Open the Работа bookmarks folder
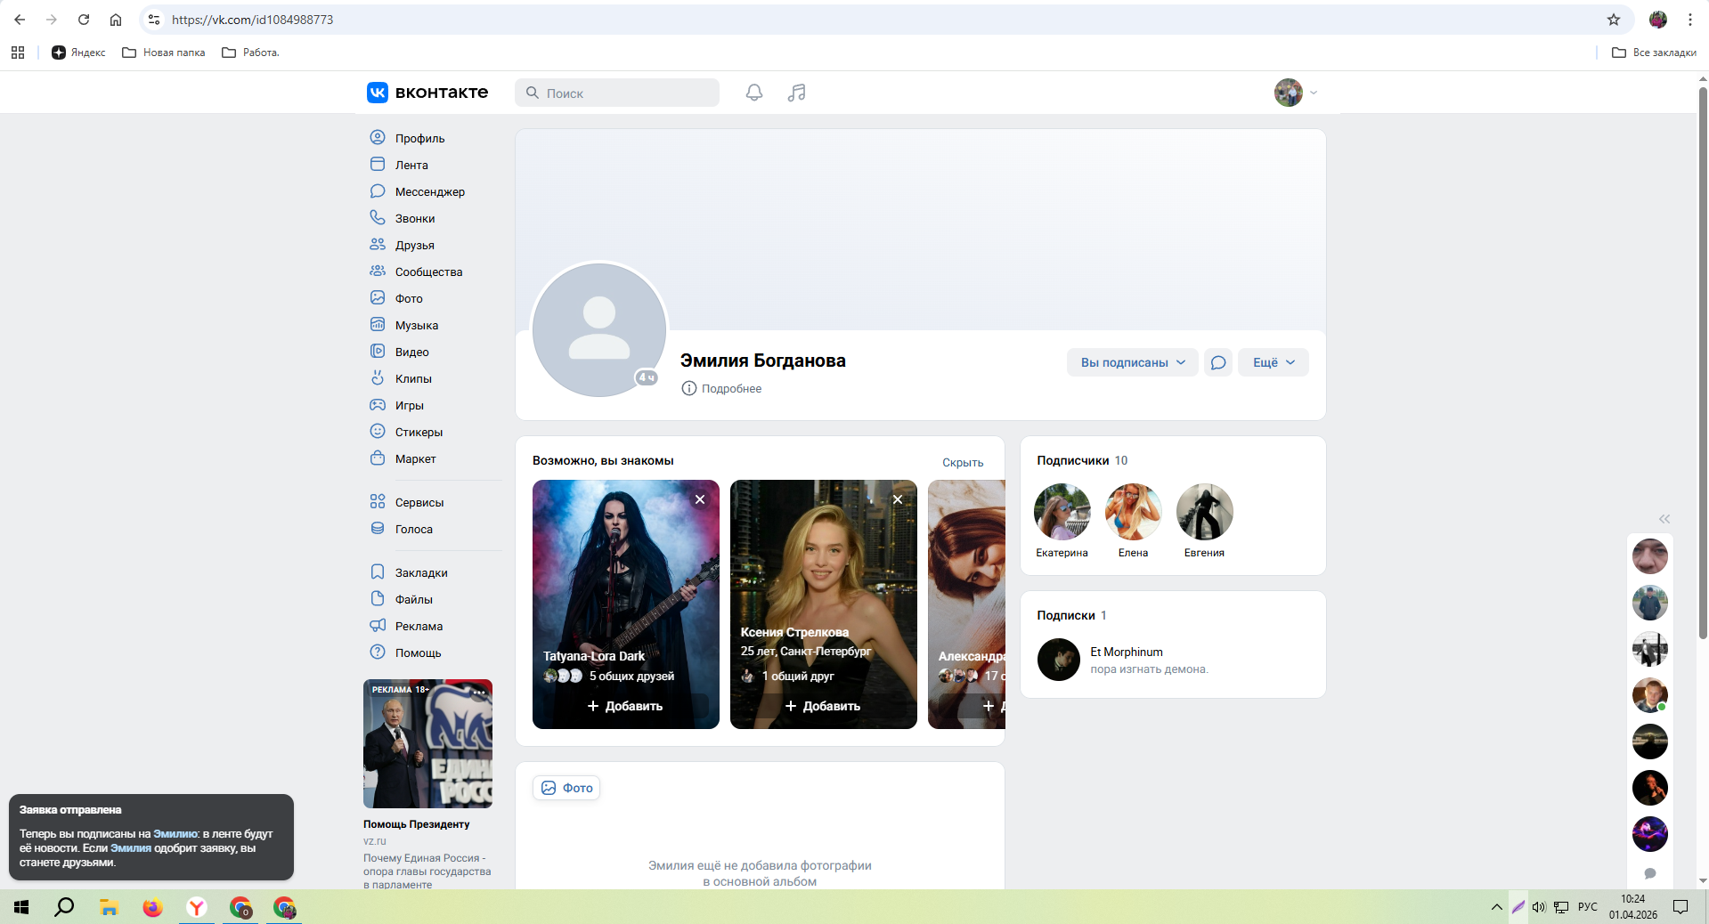 click(x=250, y=53)
